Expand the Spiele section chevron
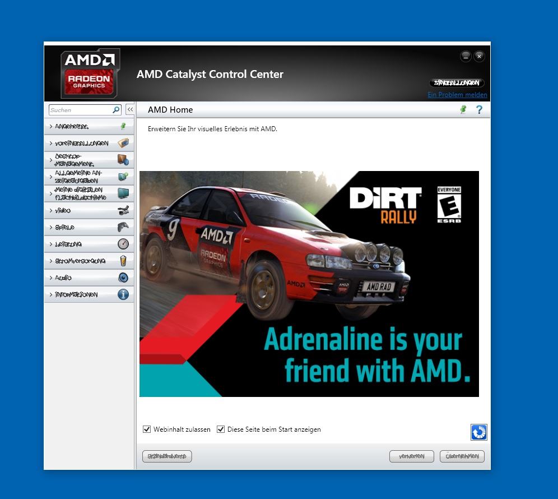 pos(50,227)
